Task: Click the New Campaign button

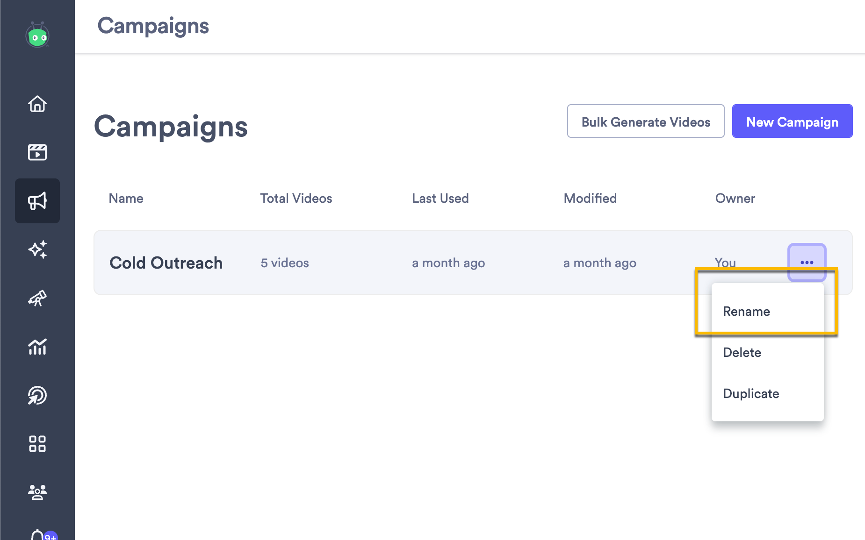Action: click(x=792, y=121)
